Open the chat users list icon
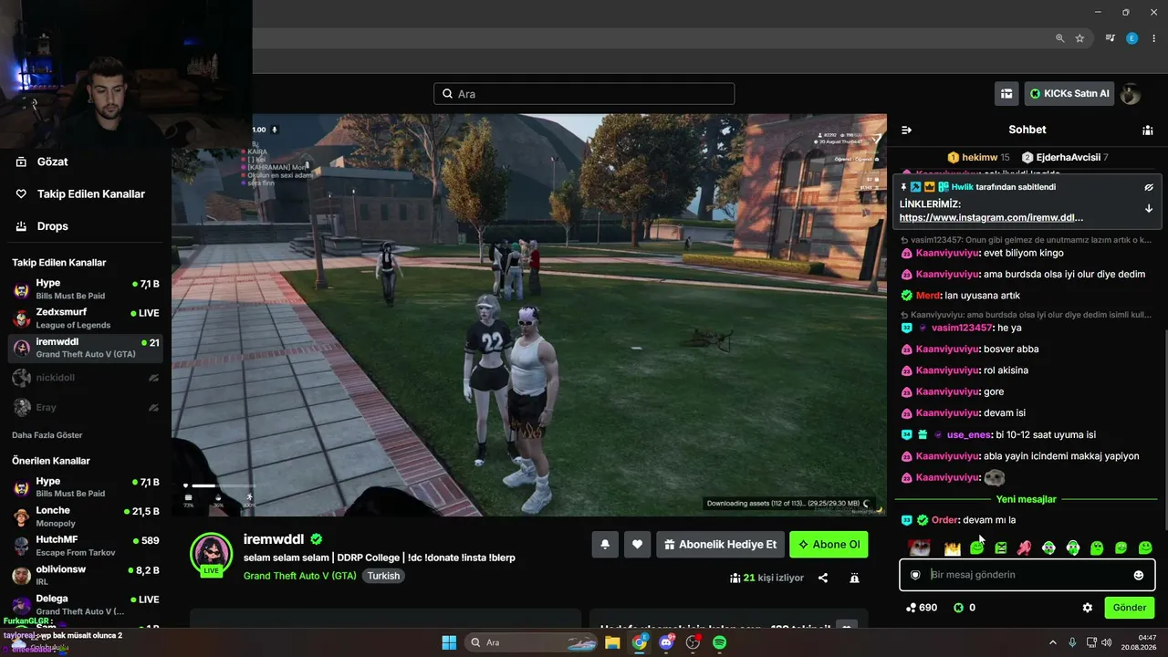Image resolution: width=1168 pixels, height=657 pixels. 1147,130
